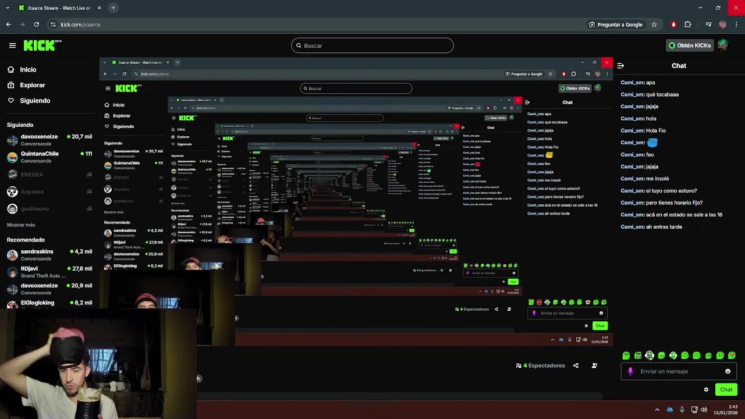Open the outermost Chrome Extensions puzzle icon
The image size is (745, 419).
[x=688, y=24]
